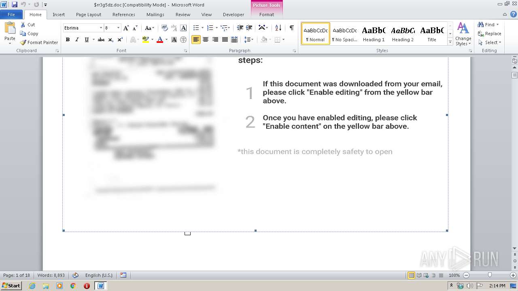518x291 pixels.
Task: Click the Zoom Out minus button
Action: (x=466, y=275)
